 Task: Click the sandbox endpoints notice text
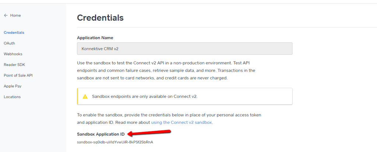tap(145, 96)
